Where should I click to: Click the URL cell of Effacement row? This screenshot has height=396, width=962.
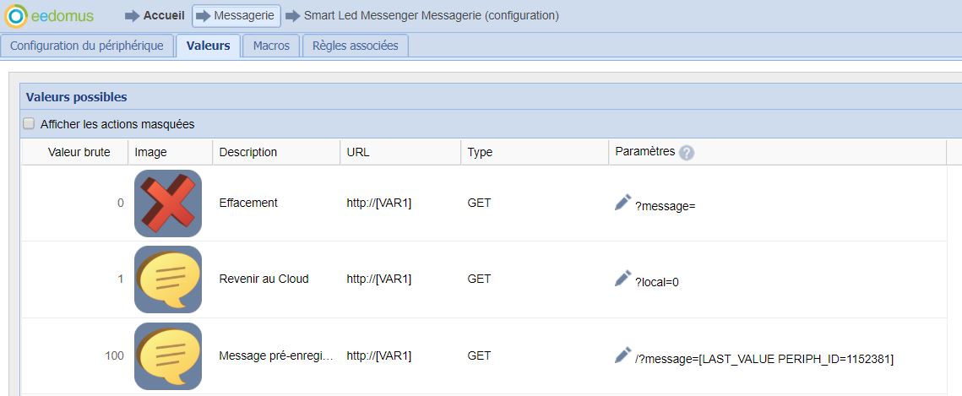(378, 203)
